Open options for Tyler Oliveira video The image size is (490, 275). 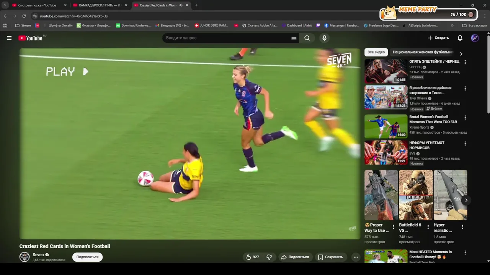coord(465,88)
